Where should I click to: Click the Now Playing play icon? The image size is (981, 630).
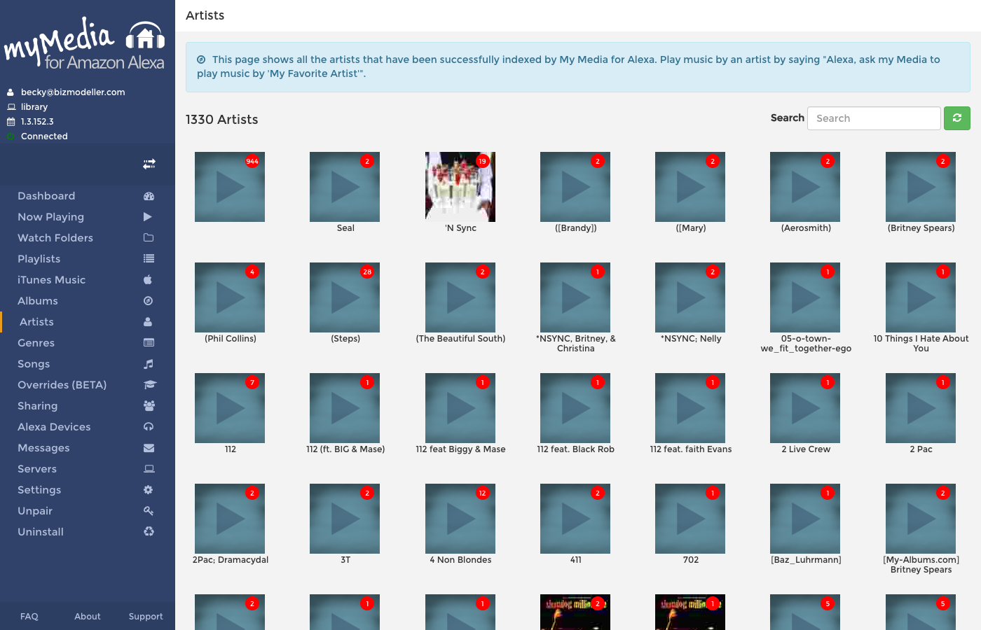click(148, 217)
